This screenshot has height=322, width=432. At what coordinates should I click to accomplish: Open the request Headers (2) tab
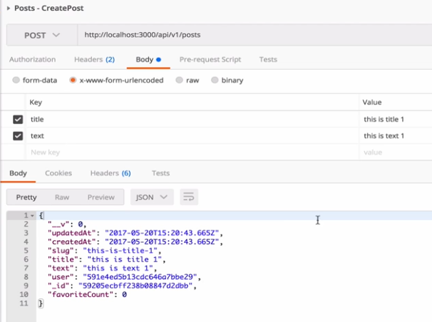tap(94, 59)
